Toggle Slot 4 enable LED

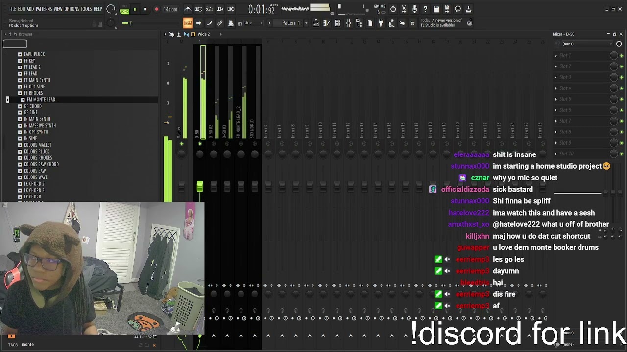[622, 88]
